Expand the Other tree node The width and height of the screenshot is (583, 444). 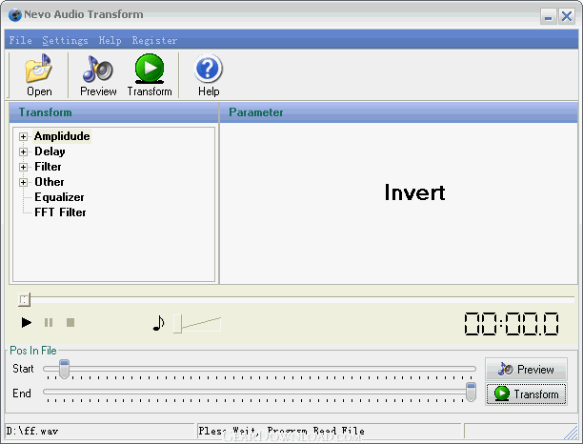[23, 182]
